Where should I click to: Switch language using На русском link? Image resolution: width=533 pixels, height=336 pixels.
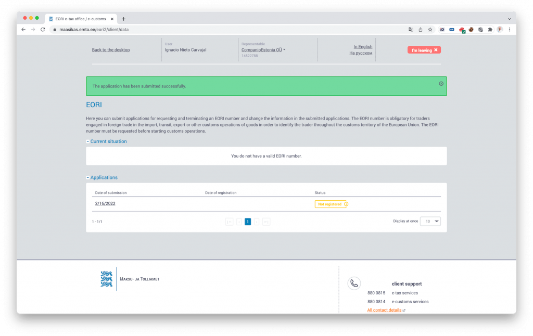pyautogui.click(x=361, y=53)
